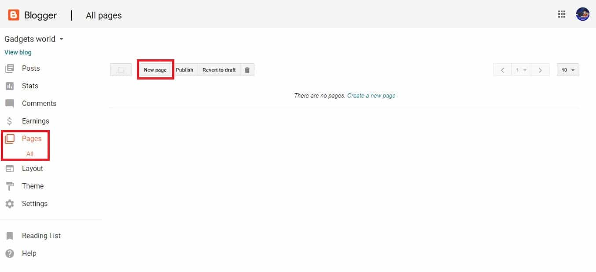Open Posts in the sidebar
The width and height of the screenshot is (596, 272).
pyautogui.click(x=31, y=69)
